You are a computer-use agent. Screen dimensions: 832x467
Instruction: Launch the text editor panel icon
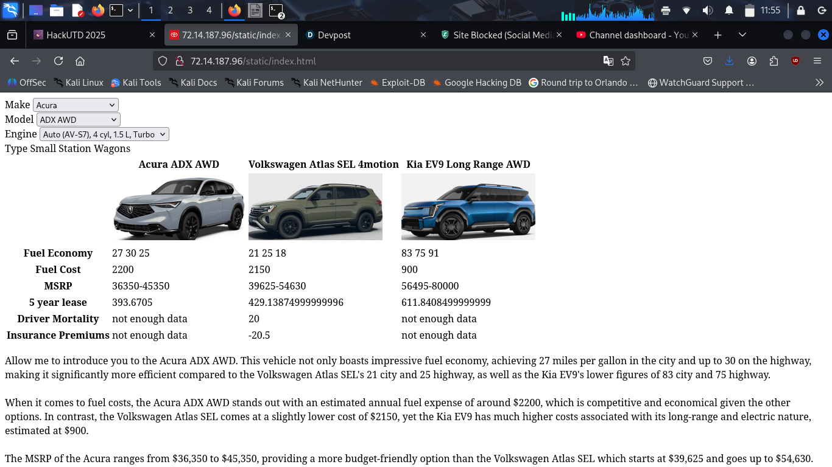[77, 10]
